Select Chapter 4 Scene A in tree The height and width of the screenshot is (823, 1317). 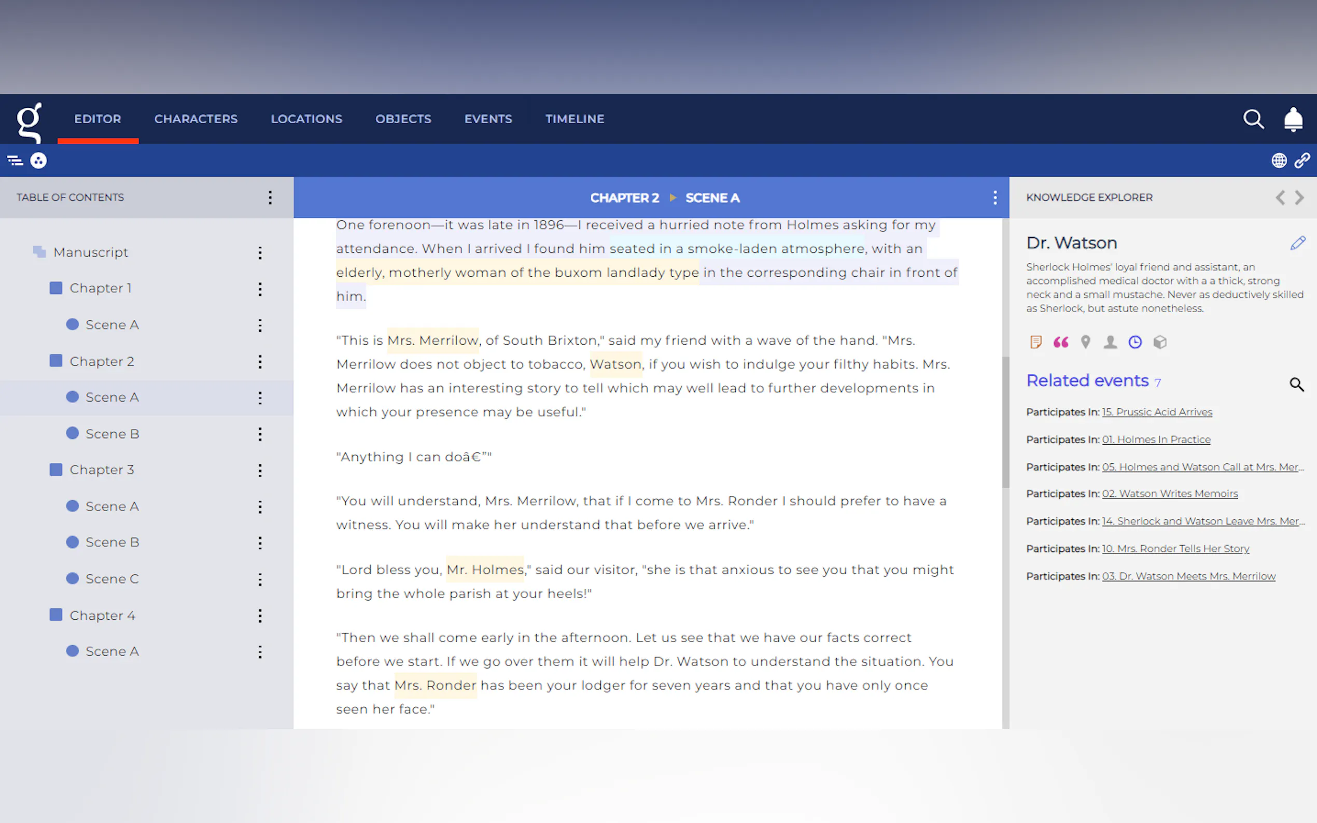coord(112,651)
